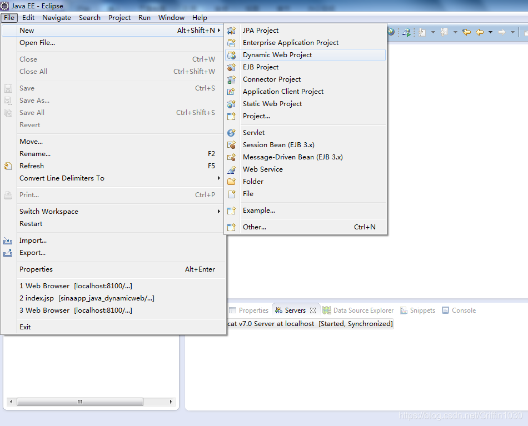528x426 pixels.
Task: Open the internal web browser globe icon
Action: click(391, 32)
